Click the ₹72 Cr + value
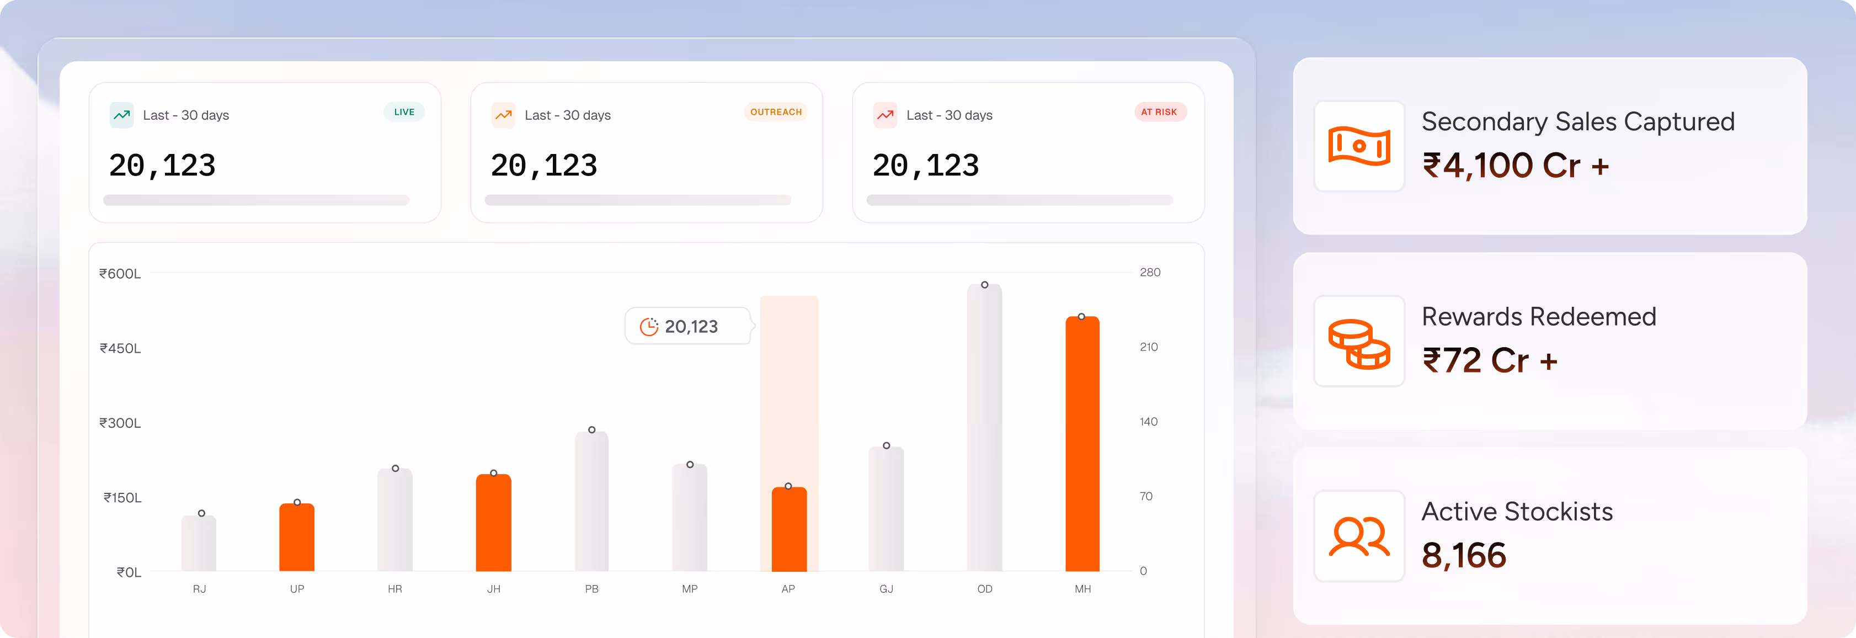The width and height of the screenshot is (1856, 638). [x=1490, y=360]
